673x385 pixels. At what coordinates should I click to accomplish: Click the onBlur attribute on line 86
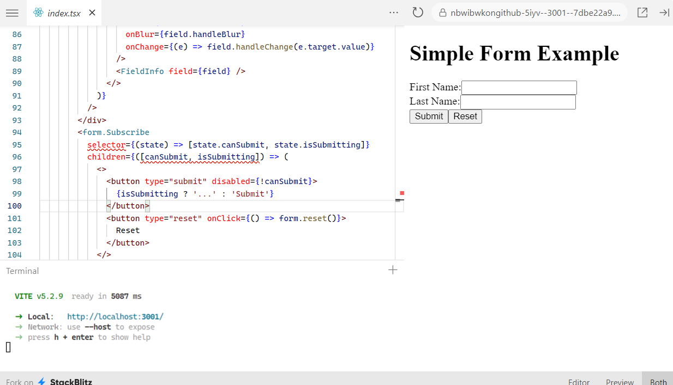[x=140, y=34]
